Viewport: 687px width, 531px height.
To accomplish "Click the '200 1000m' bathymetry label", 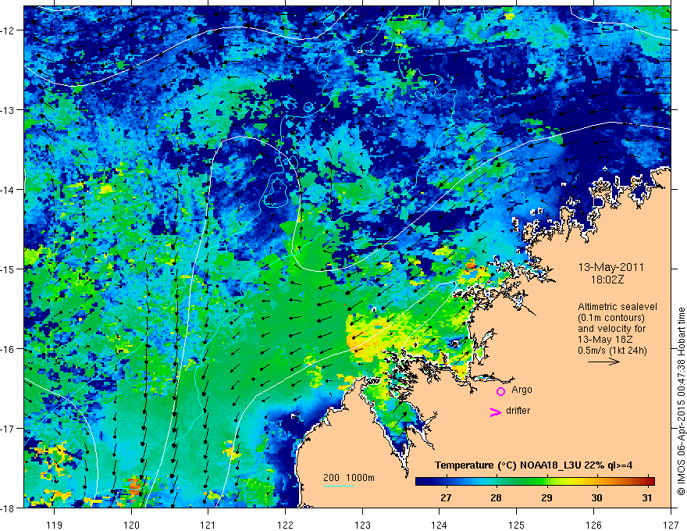I will [349, 478].
